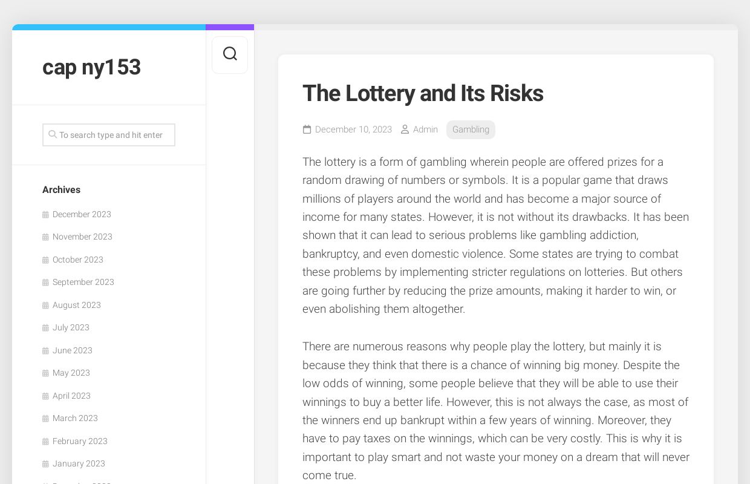Open The Lottery and Its Risks post title
Screen dimensions: 750x484
pyautogui.click(x=423, y=93)
